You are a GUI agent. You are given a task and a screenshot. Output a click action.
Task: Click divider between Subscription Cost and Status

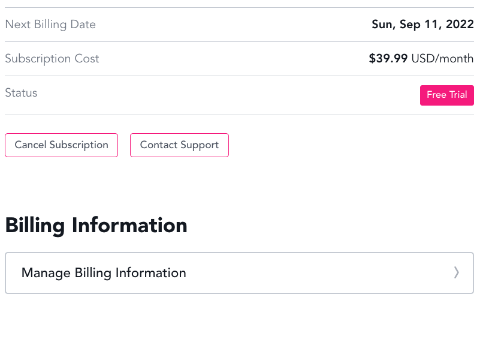[239, 76]
